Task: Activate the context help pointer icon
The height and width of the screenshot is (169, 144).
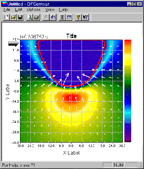Action: pyautogui.click(x=85, y=17)
